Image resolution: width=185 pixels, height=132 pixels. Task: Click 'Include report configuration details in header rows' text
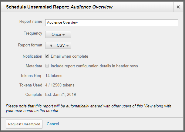94,66
